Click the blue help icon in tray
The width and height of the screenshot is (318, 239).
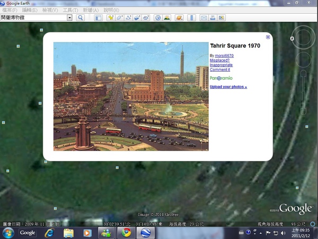click(x=248, y=232)
